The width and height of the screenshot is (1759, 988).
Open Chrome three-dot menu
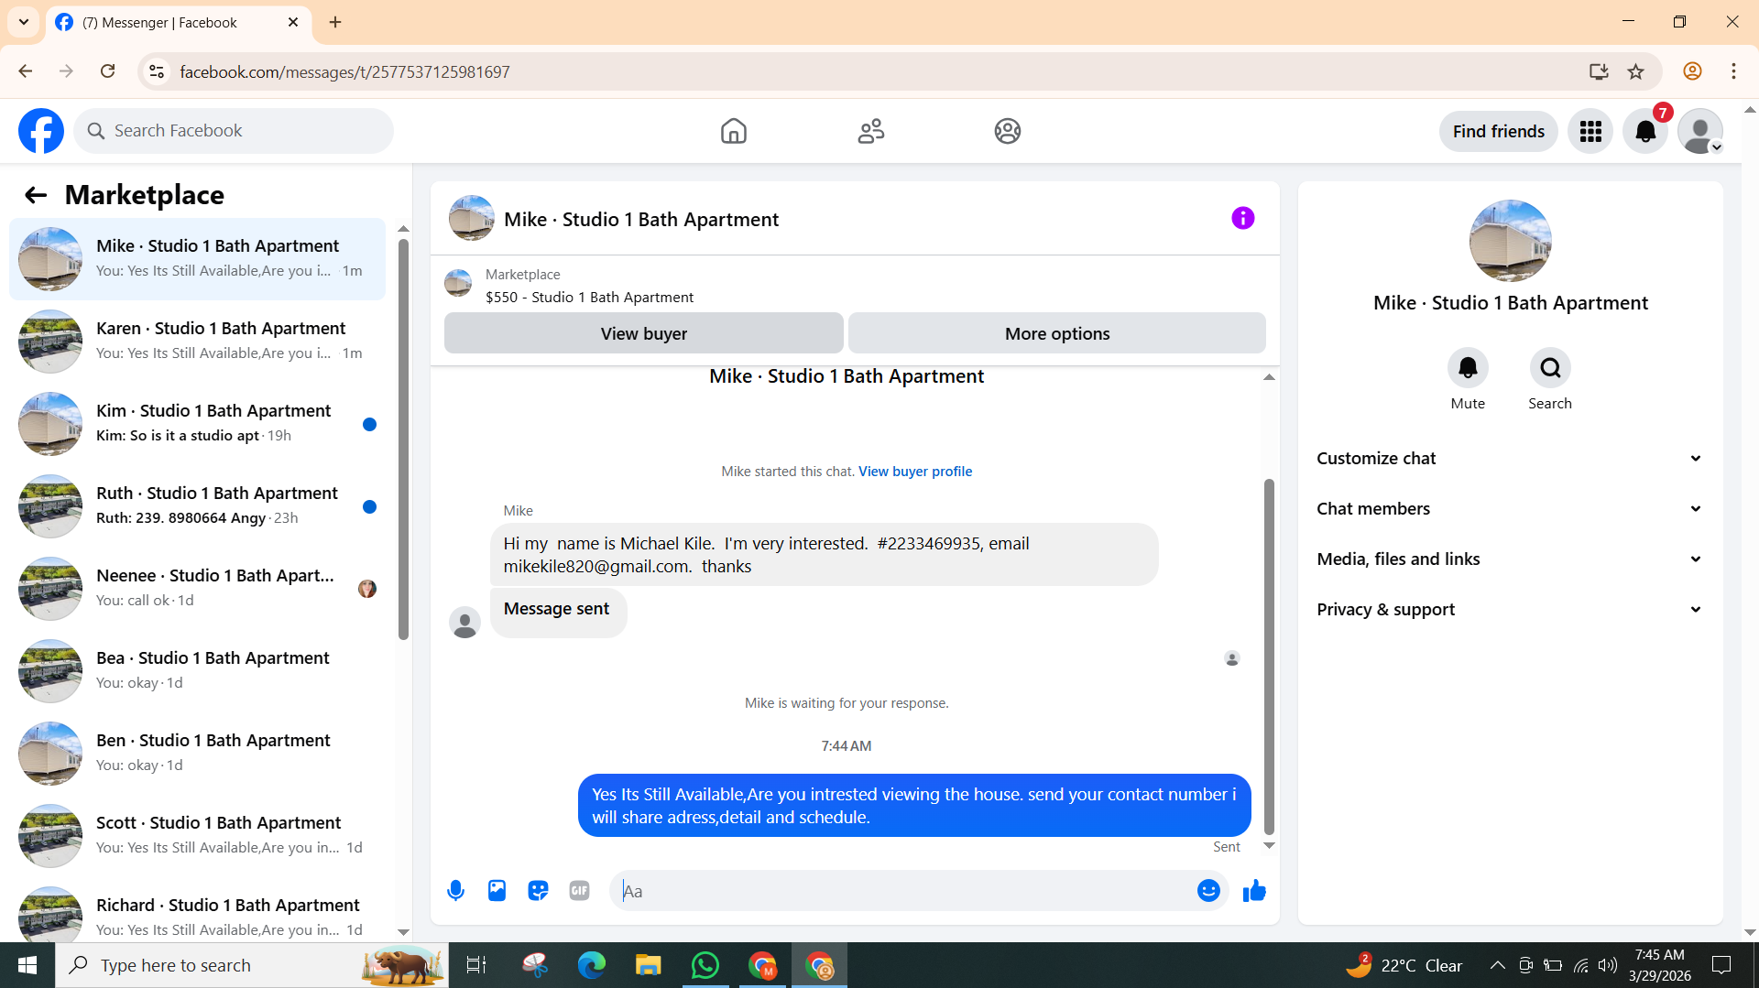(x=1733, y=71)
